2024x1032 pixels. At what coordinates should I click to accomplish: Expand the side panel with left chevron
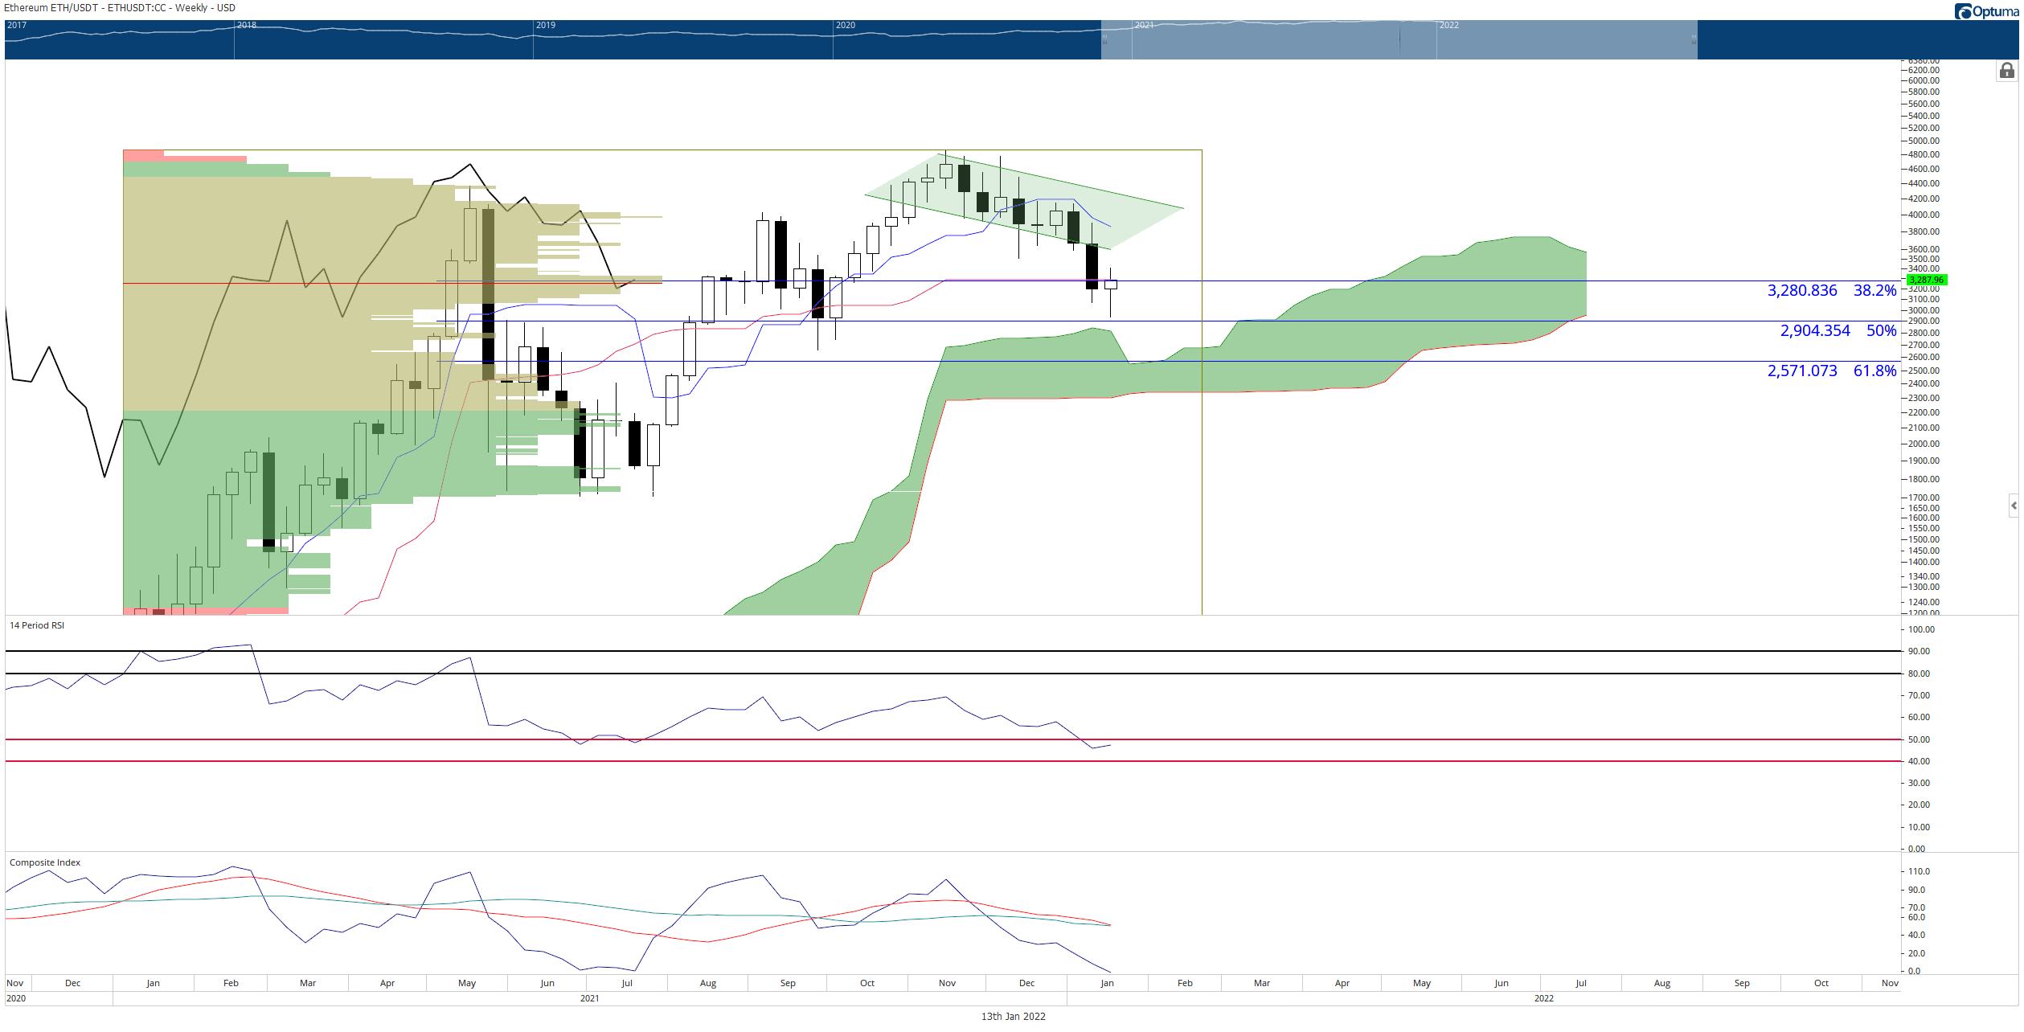tap(2013, 506)
